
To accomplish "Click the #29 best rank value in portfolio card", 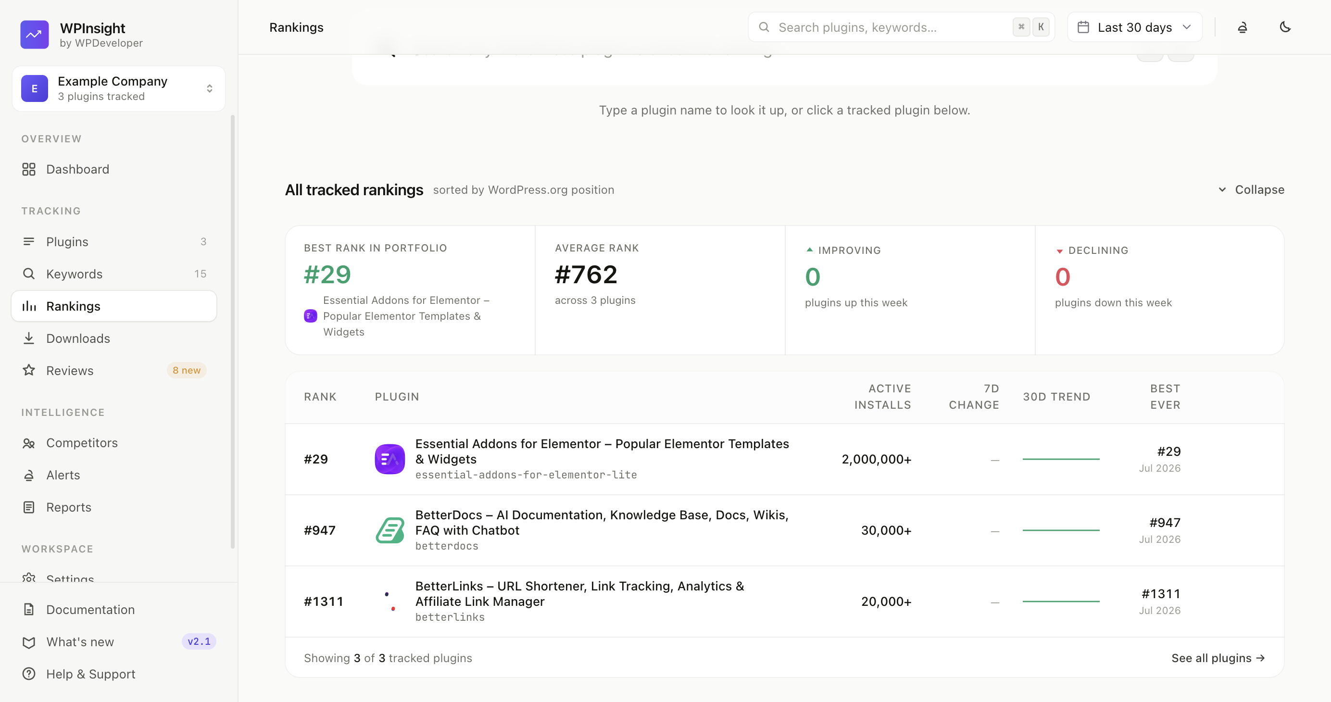I will click(327, 274).
